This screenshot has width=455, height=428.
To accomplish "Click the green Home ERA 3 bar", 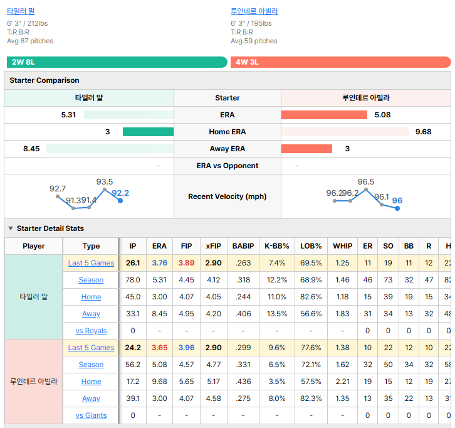I will (149, 132).
